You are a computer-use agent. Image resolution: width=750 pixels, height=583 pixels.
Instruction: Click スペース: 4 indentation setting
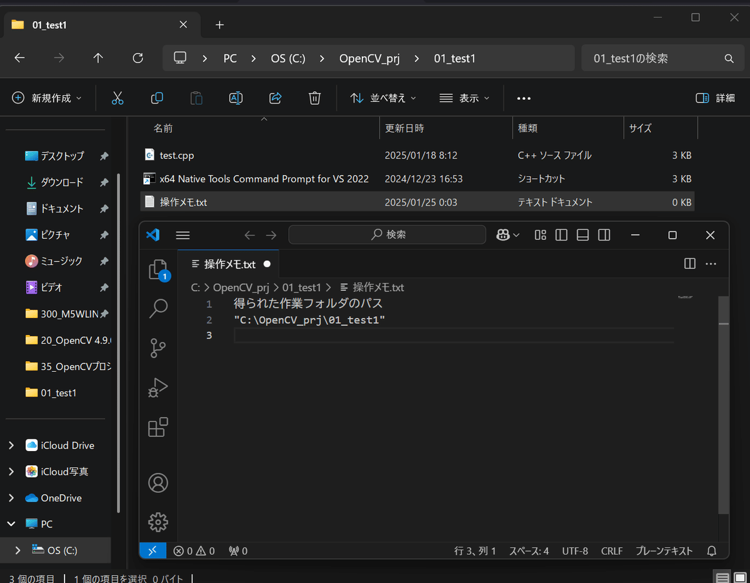(529, 551)
